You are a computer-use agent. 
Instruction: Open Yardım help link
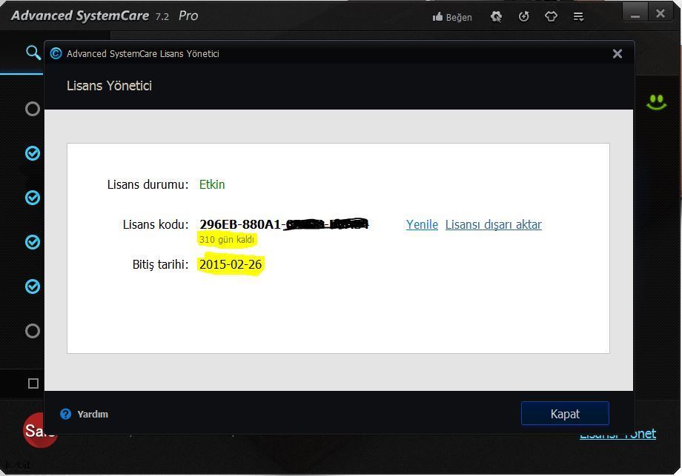click(93, 415)
